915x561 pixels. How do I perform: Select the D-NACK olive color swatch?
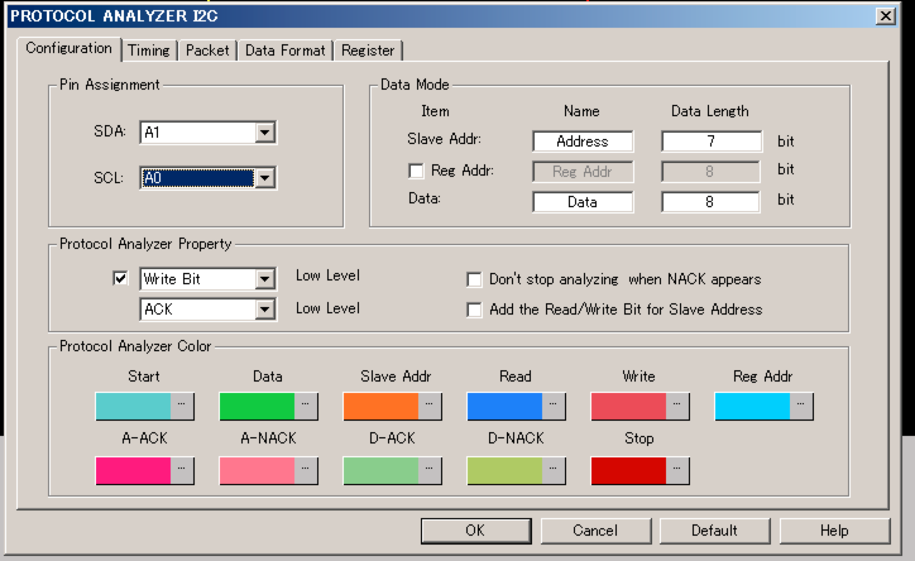(504, 471)
